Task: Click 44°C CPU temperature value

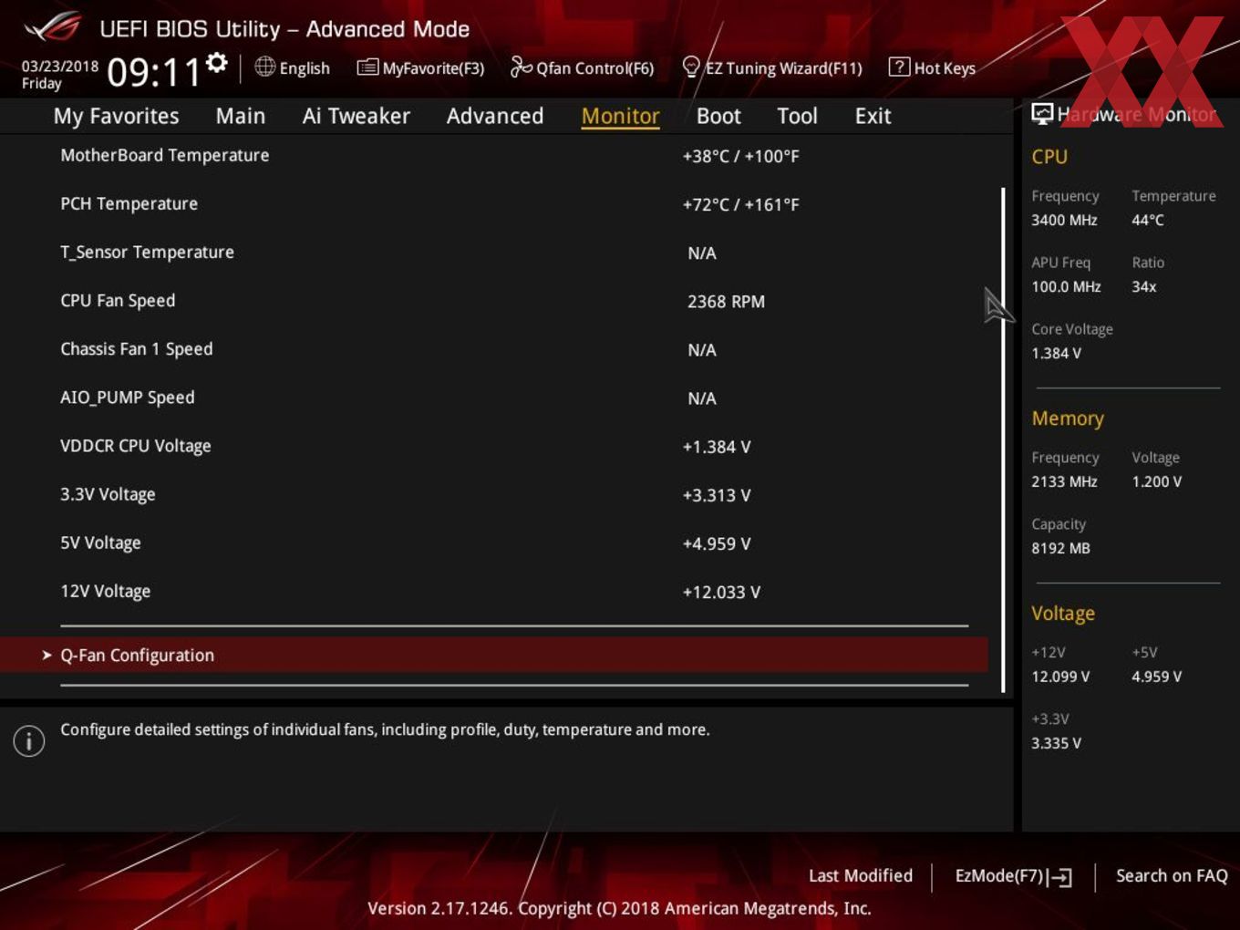Action: pyautogui.click(x=1148, y=220)
